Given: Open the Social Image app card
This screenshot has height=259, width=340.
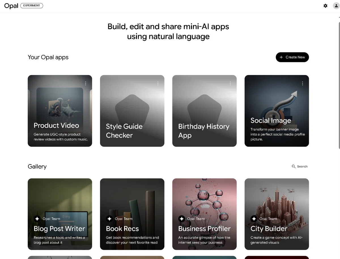Looking at the screenshot, I should 277,111.
